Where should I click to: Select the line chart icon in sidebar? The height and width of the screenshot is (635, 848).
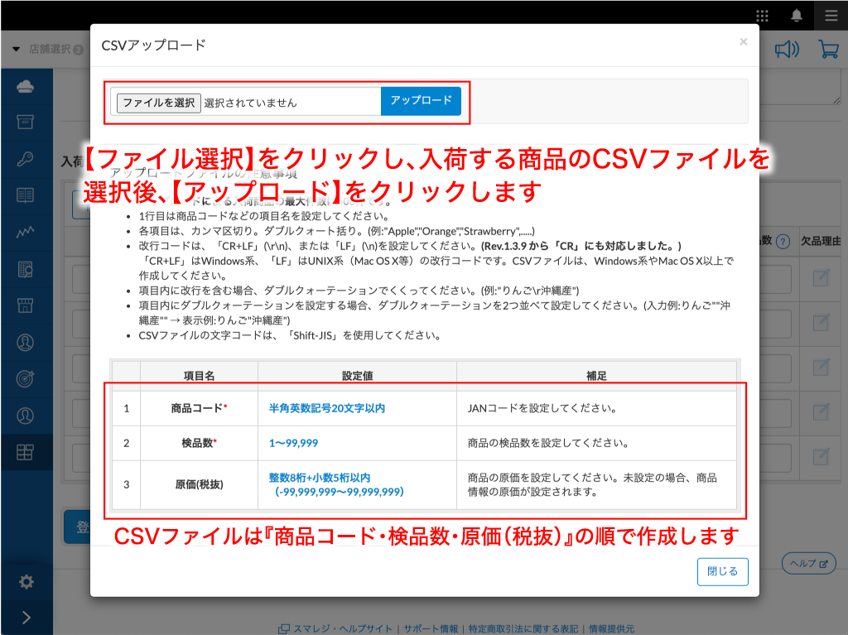[x=26, y=233]
